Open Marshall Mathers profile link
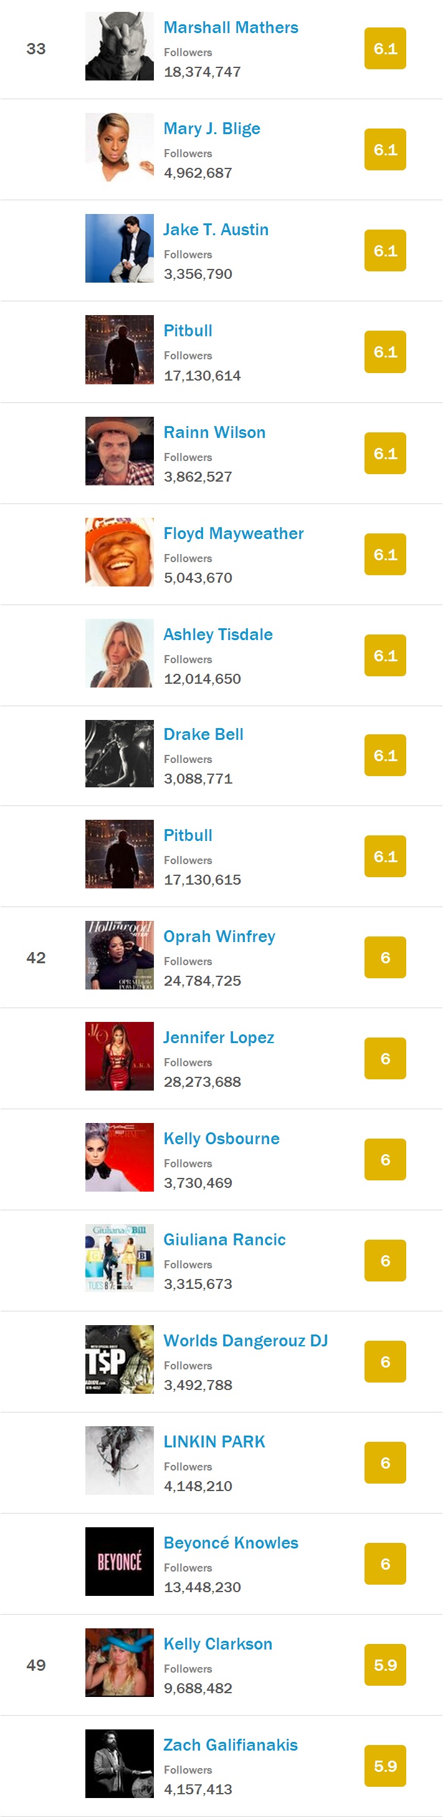This screenshot has width=443, height=1818. pyautogui.click(x=231, y=27)
